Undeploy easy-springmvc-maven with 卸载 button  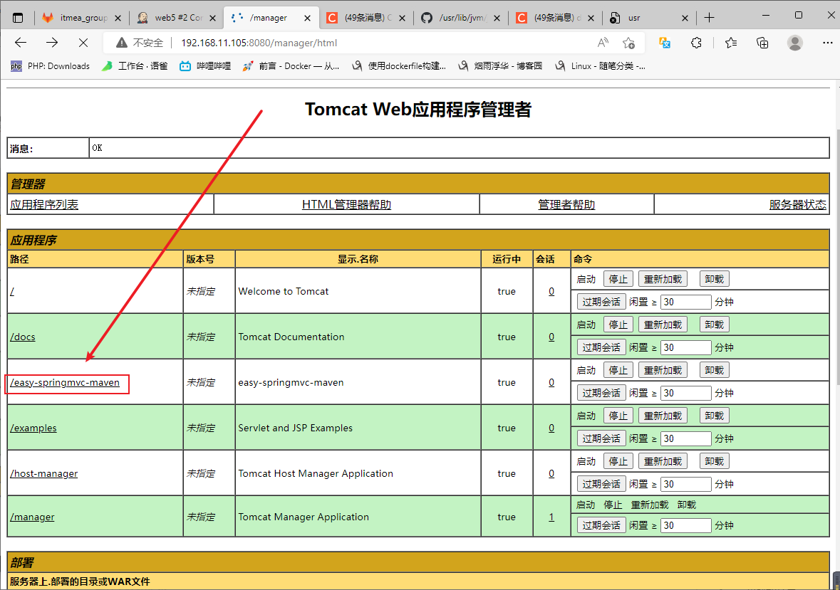pos(714,370)
